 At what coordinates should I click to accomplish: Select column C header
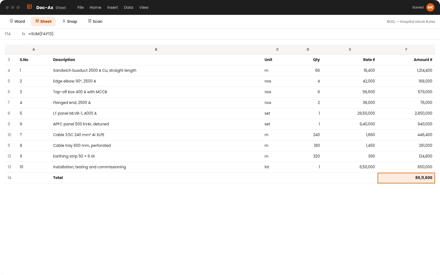click(x=277, y=50)
